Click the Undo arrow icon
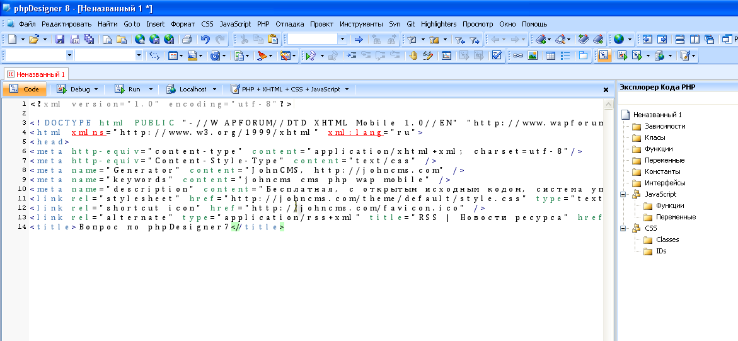 (205, 39)
